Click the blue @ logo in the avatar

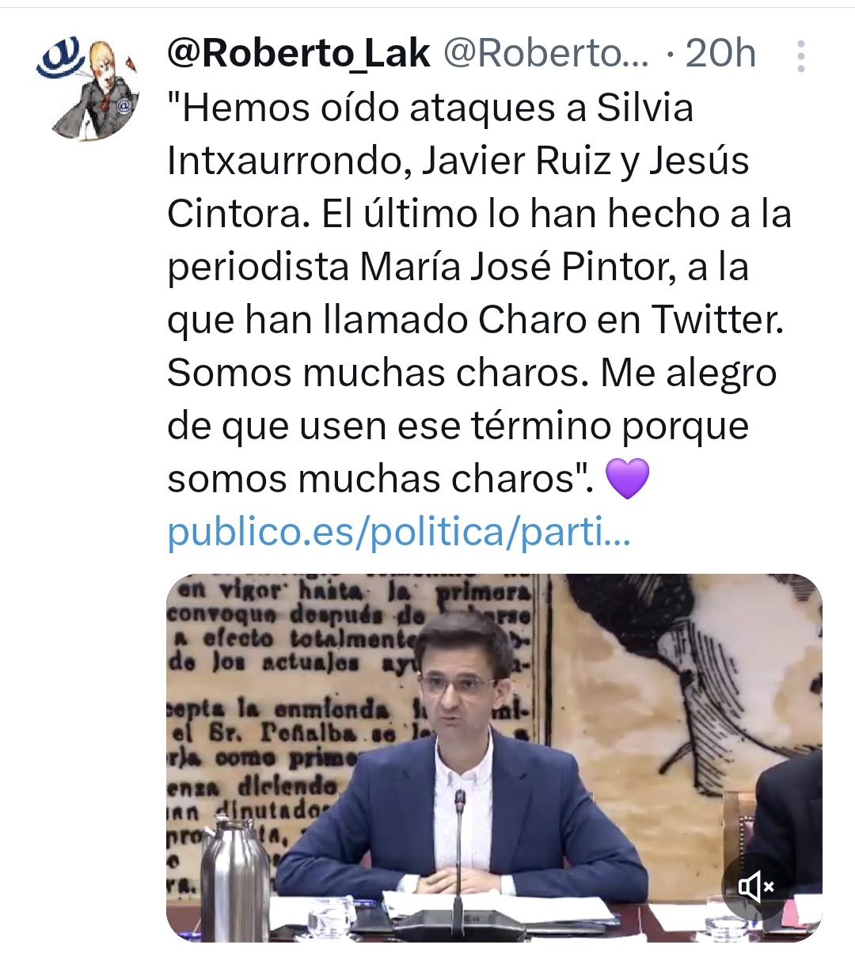point(60,56)
